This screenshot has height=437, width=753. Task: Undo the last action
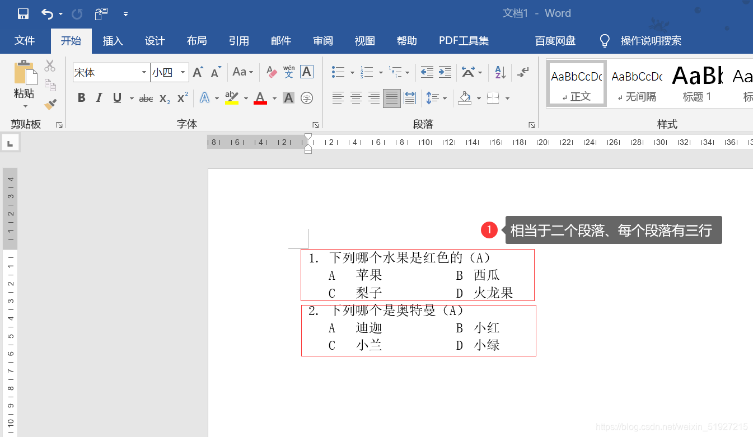coord(48,13)
